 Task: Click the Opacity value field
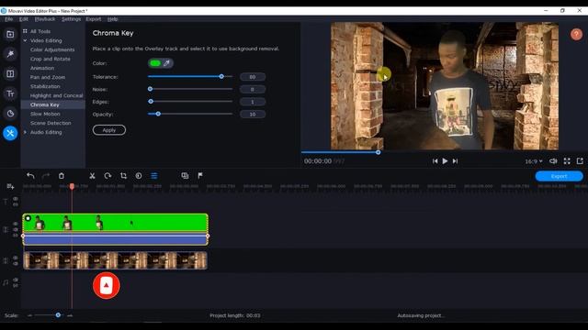[x=253, y=114]
